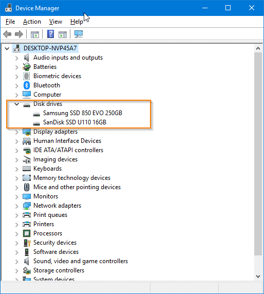Click the Samsung SSD drive icon
The image size is (264, 294).
pyautogui.click(x=36, y=114)
